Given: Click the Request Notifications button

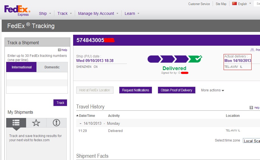Looking at the screenshot, I should pyautogui.click(x=136, y=90).
